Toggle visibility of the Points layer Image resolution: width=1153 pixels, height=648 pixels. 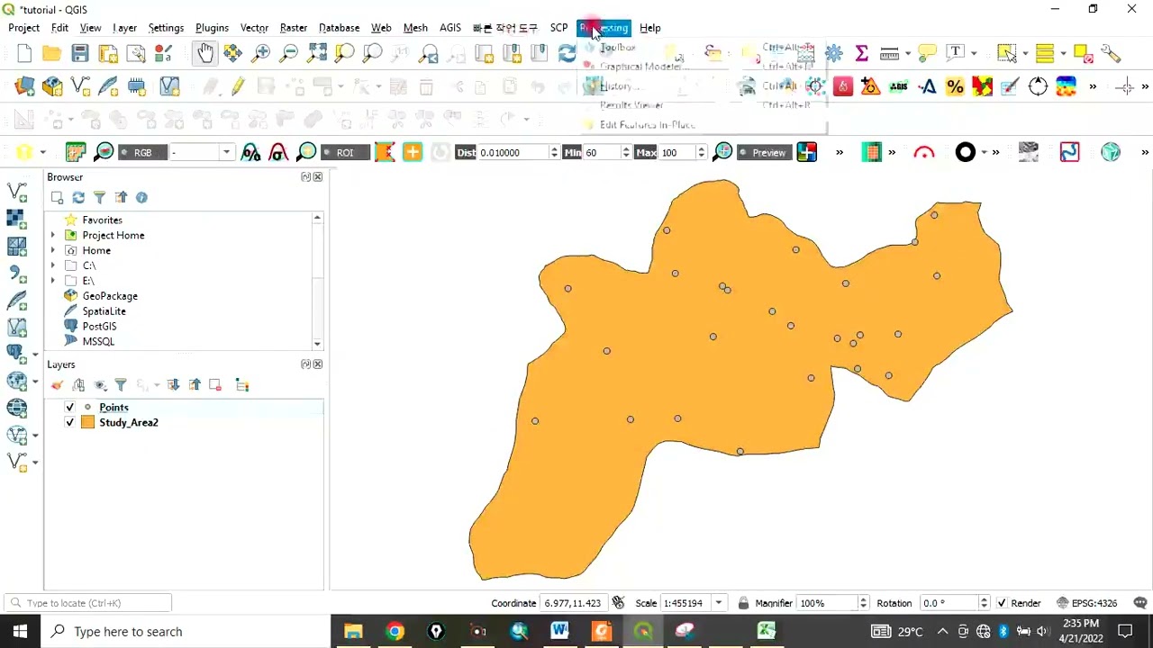(69, 407)
